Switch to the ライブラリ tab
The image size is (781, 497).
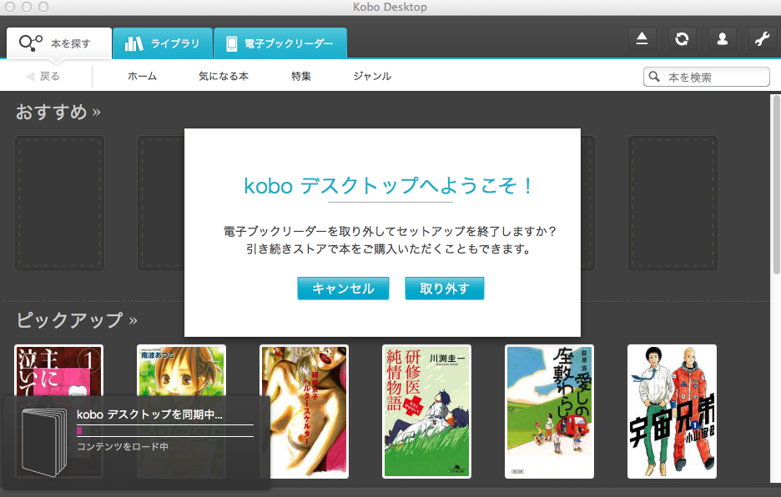(x=163, y=43)
